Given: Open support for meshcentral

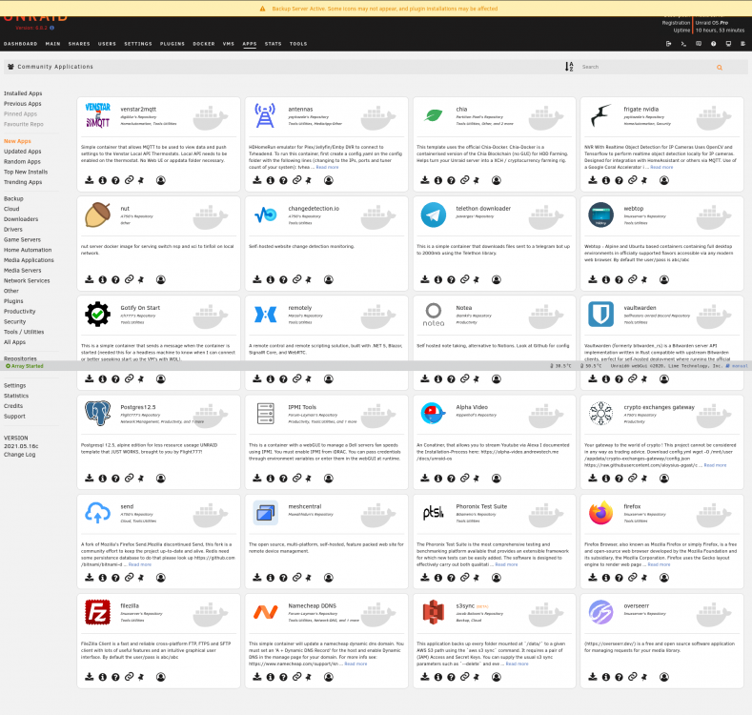Looking at the screenshot, I should tap(283, 578).
